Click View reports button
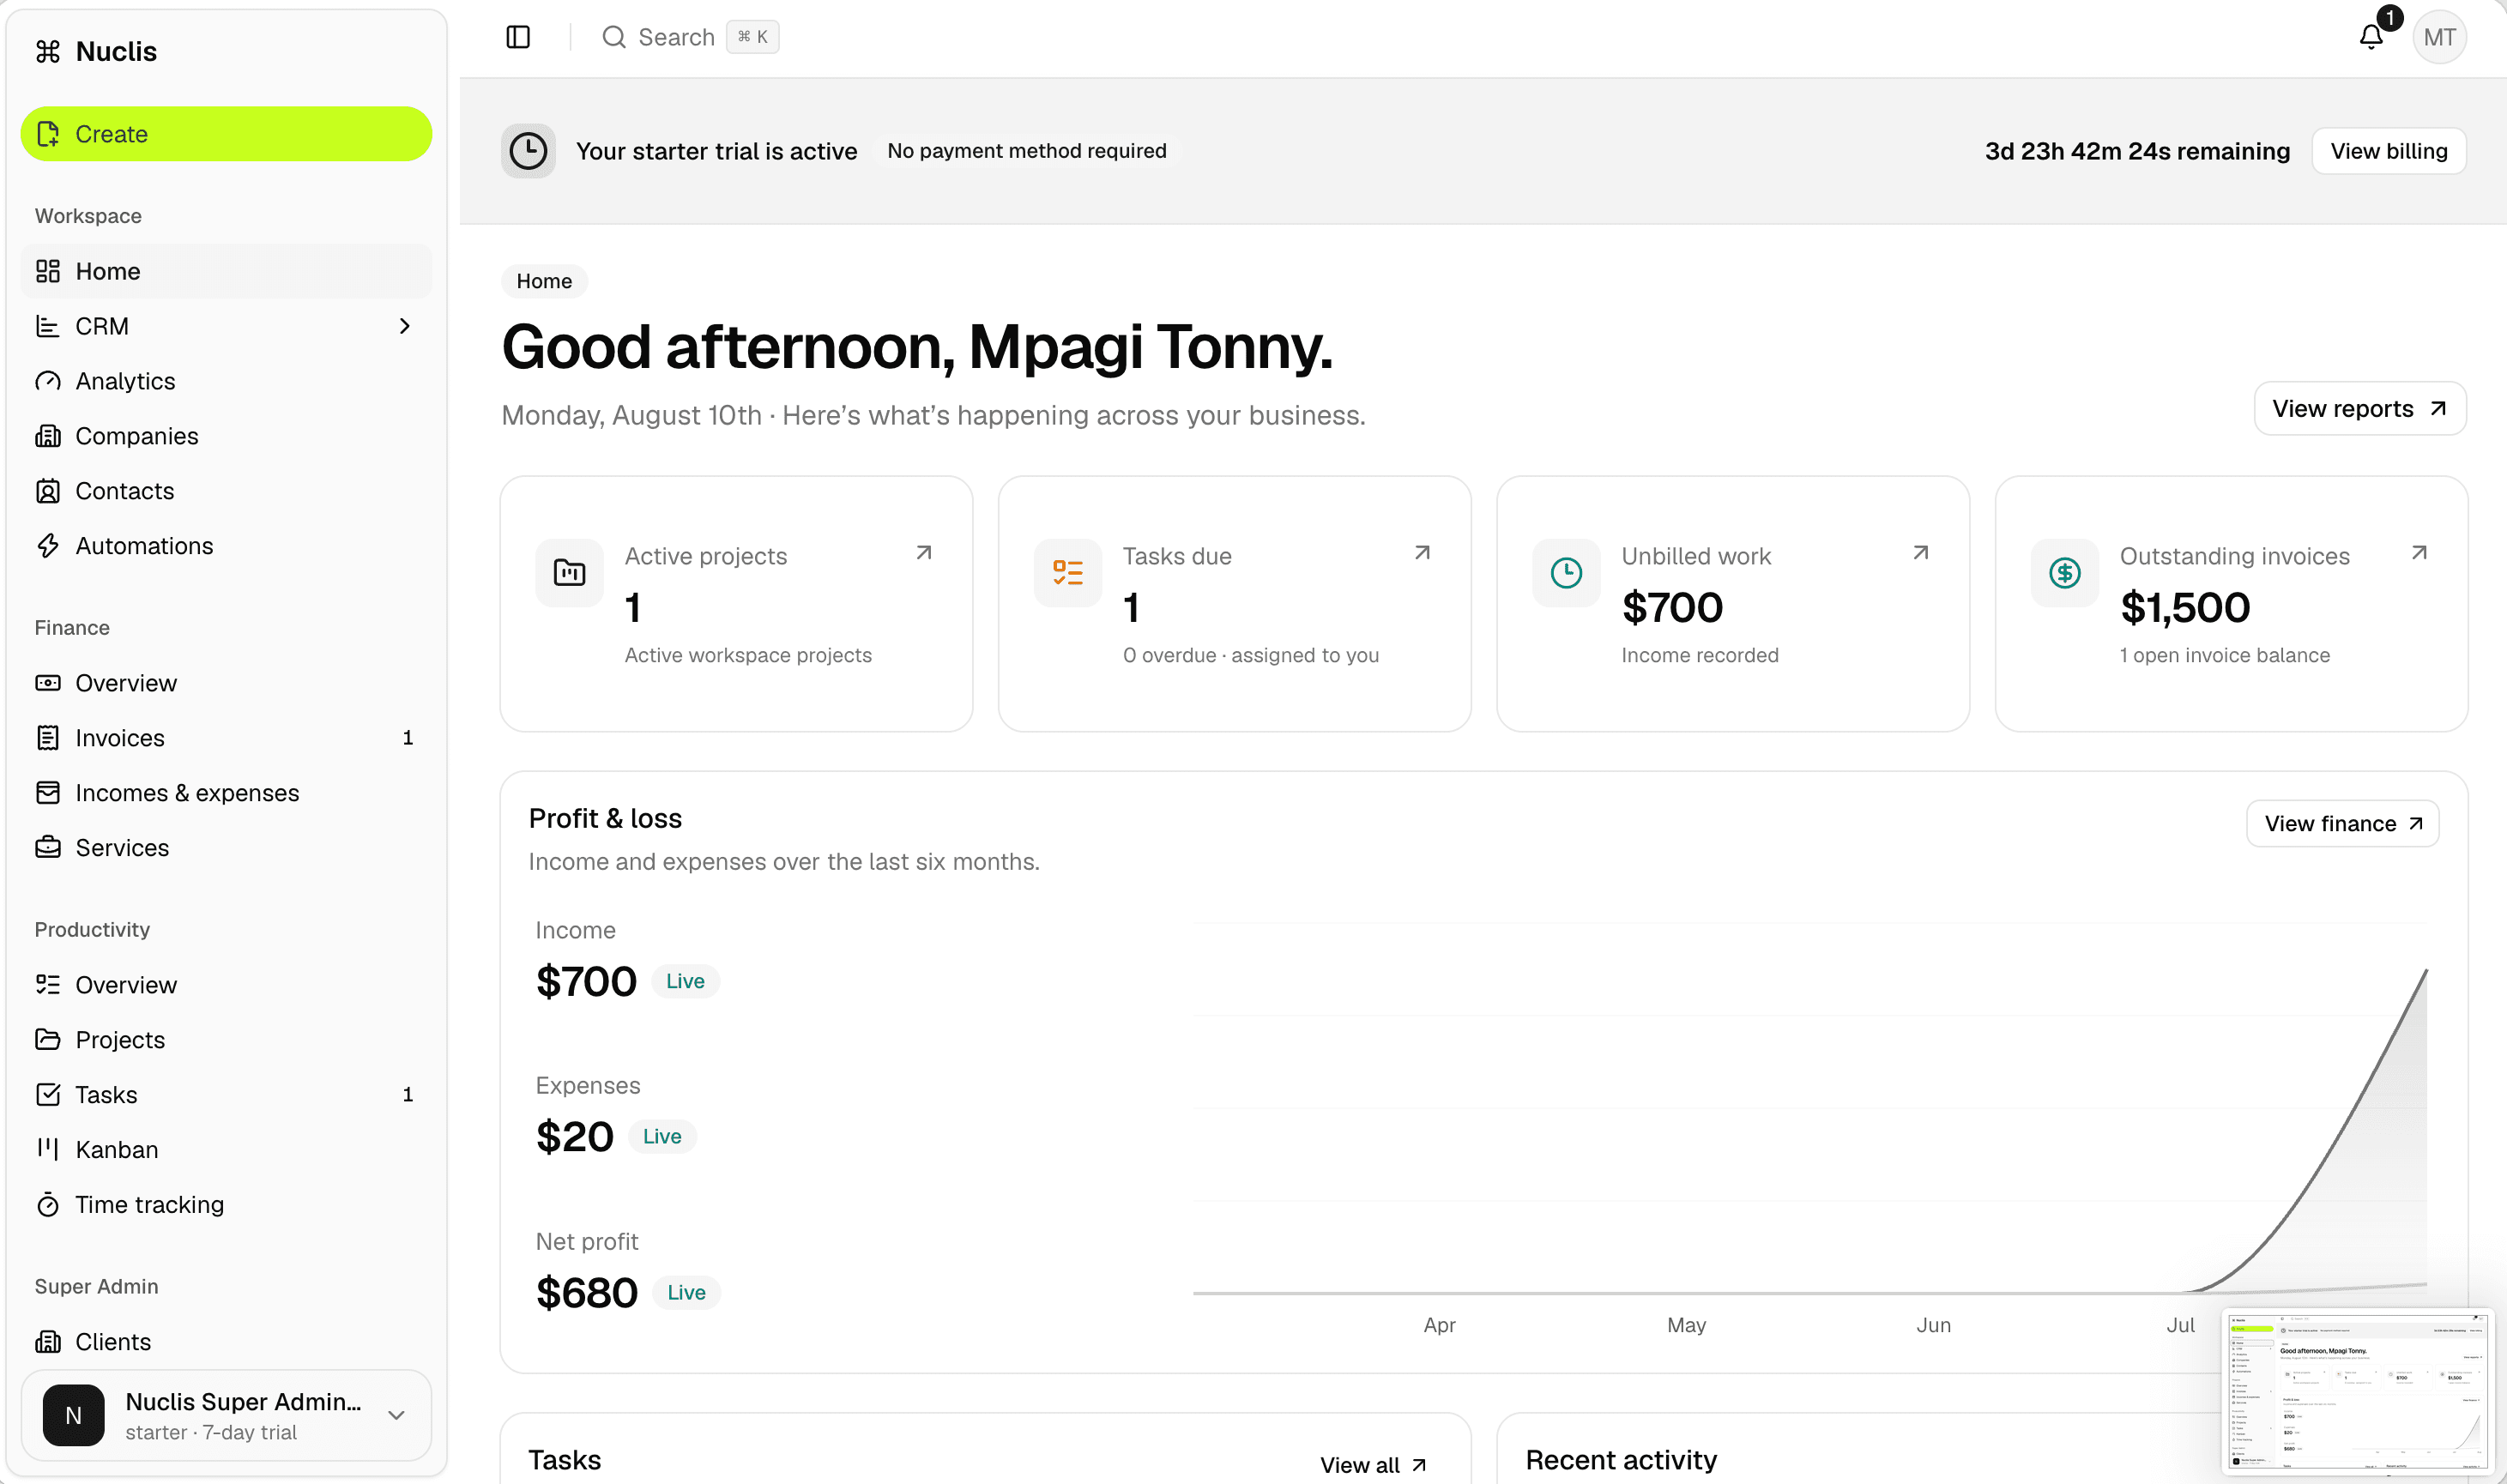2507x1484 pixels. tap(2360, 409)
